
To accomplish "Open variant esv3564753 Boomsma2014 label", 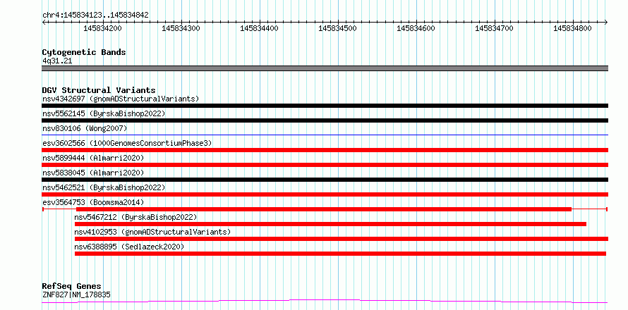I will pos(93,202).
